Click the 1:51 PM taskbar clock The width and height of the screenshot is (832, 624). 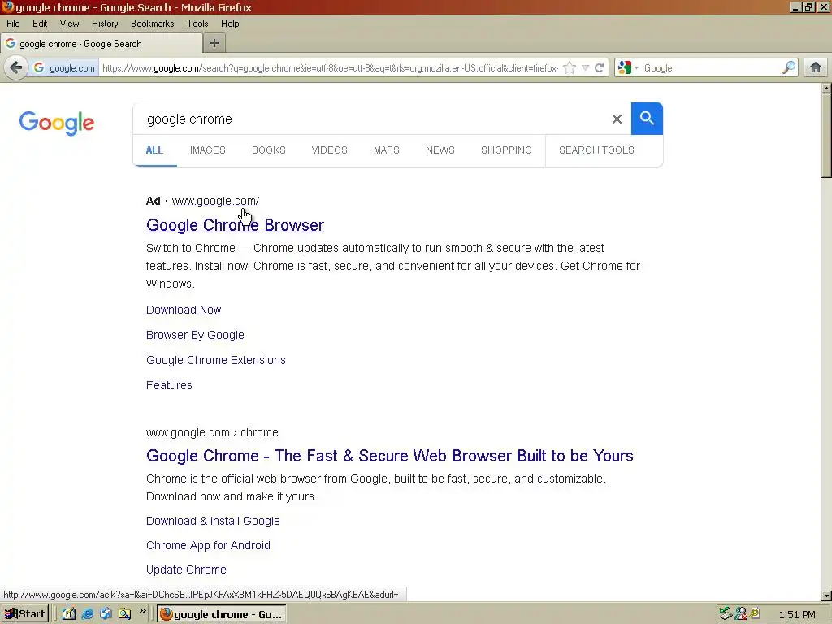(x=797, y=614)
